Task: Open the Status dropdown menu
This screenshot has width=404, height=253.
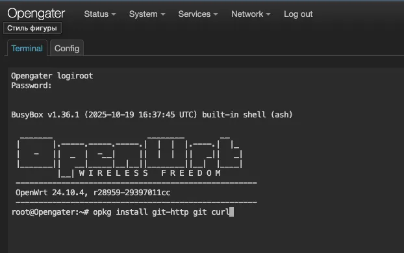Action: point(100,14)
